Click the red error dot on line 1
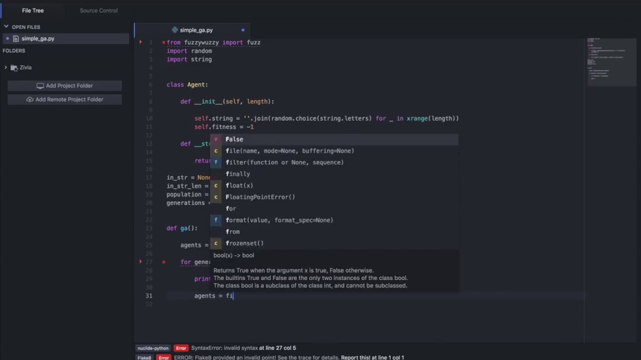Image resolution: width=641 pixels, height=360 pixels. 164,42
